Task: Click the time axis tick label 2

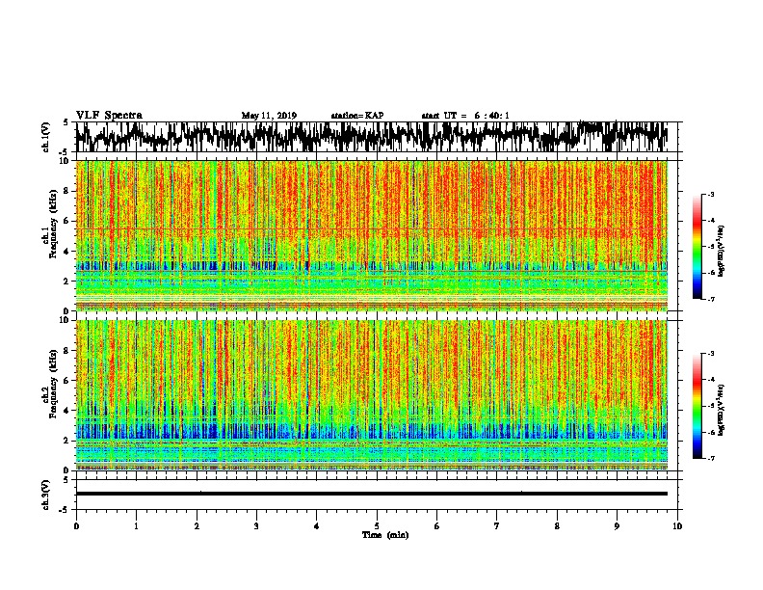Action: 197,526
